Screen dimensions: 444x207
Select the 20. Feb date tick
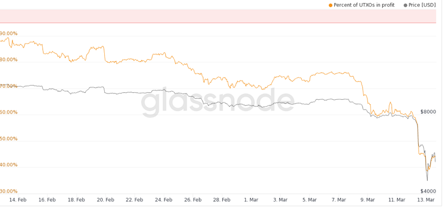point(106,200)
